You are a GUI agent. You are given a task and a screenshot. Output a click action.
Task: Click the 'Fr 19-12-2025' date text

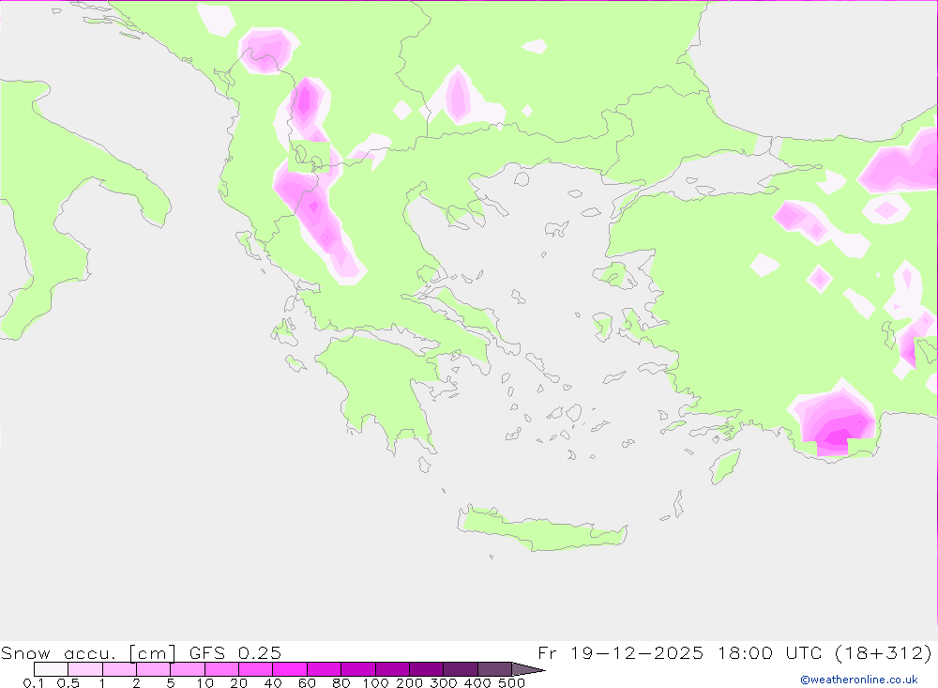point(620,652)
